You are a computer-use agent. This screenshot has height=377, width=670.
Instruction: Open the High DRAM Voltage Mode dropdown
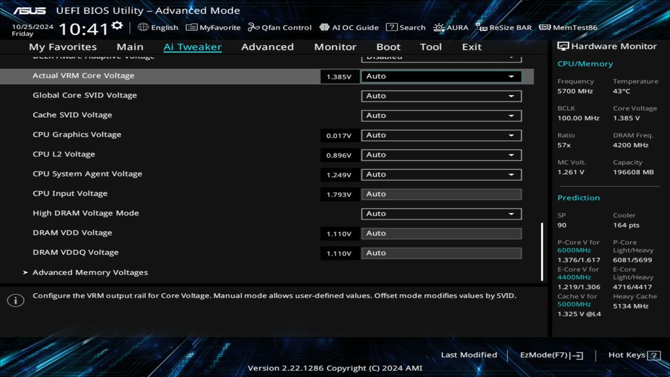click(x=441, y=214)
